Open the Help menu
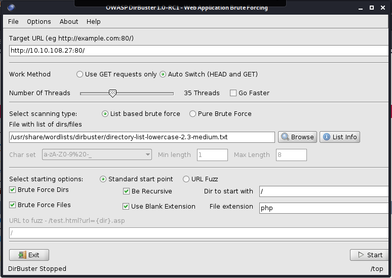This screenshot has height=278, width=392. pyautogui.click(x=94, y=22)
